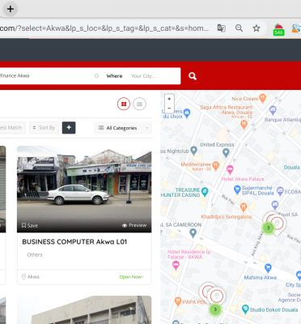Open the second listing building photo
The height and width of the screenshot is (324, 301).
point(84,310)
